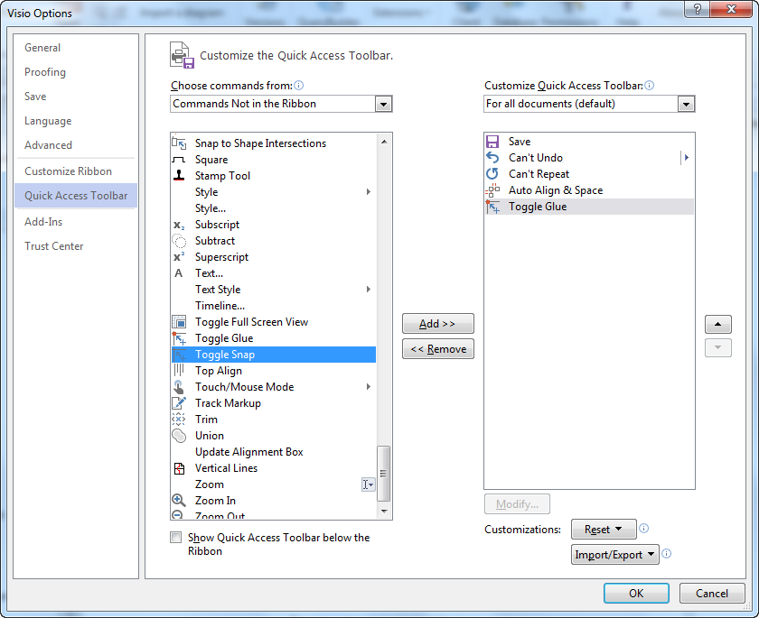The width and height of the screenshot is (759, 618).
Task: Select the Auto Align & Space icon
Action: pos(492,189)
